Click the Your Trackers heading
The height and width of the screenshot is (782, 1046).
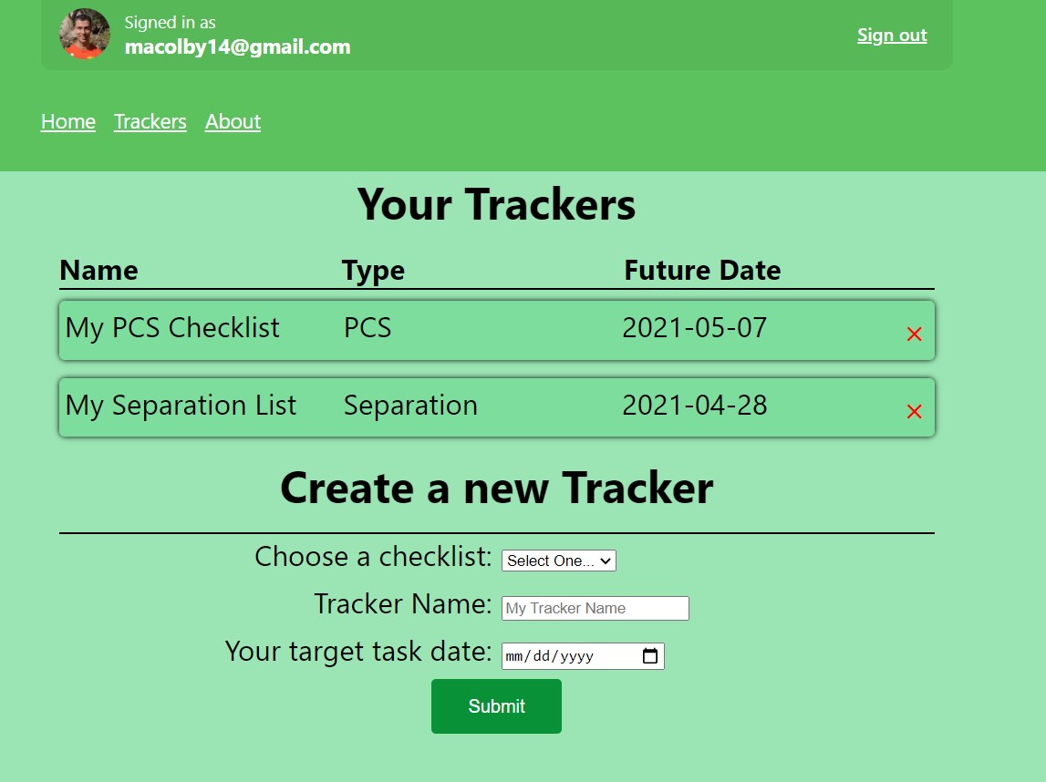coord(496,204)
